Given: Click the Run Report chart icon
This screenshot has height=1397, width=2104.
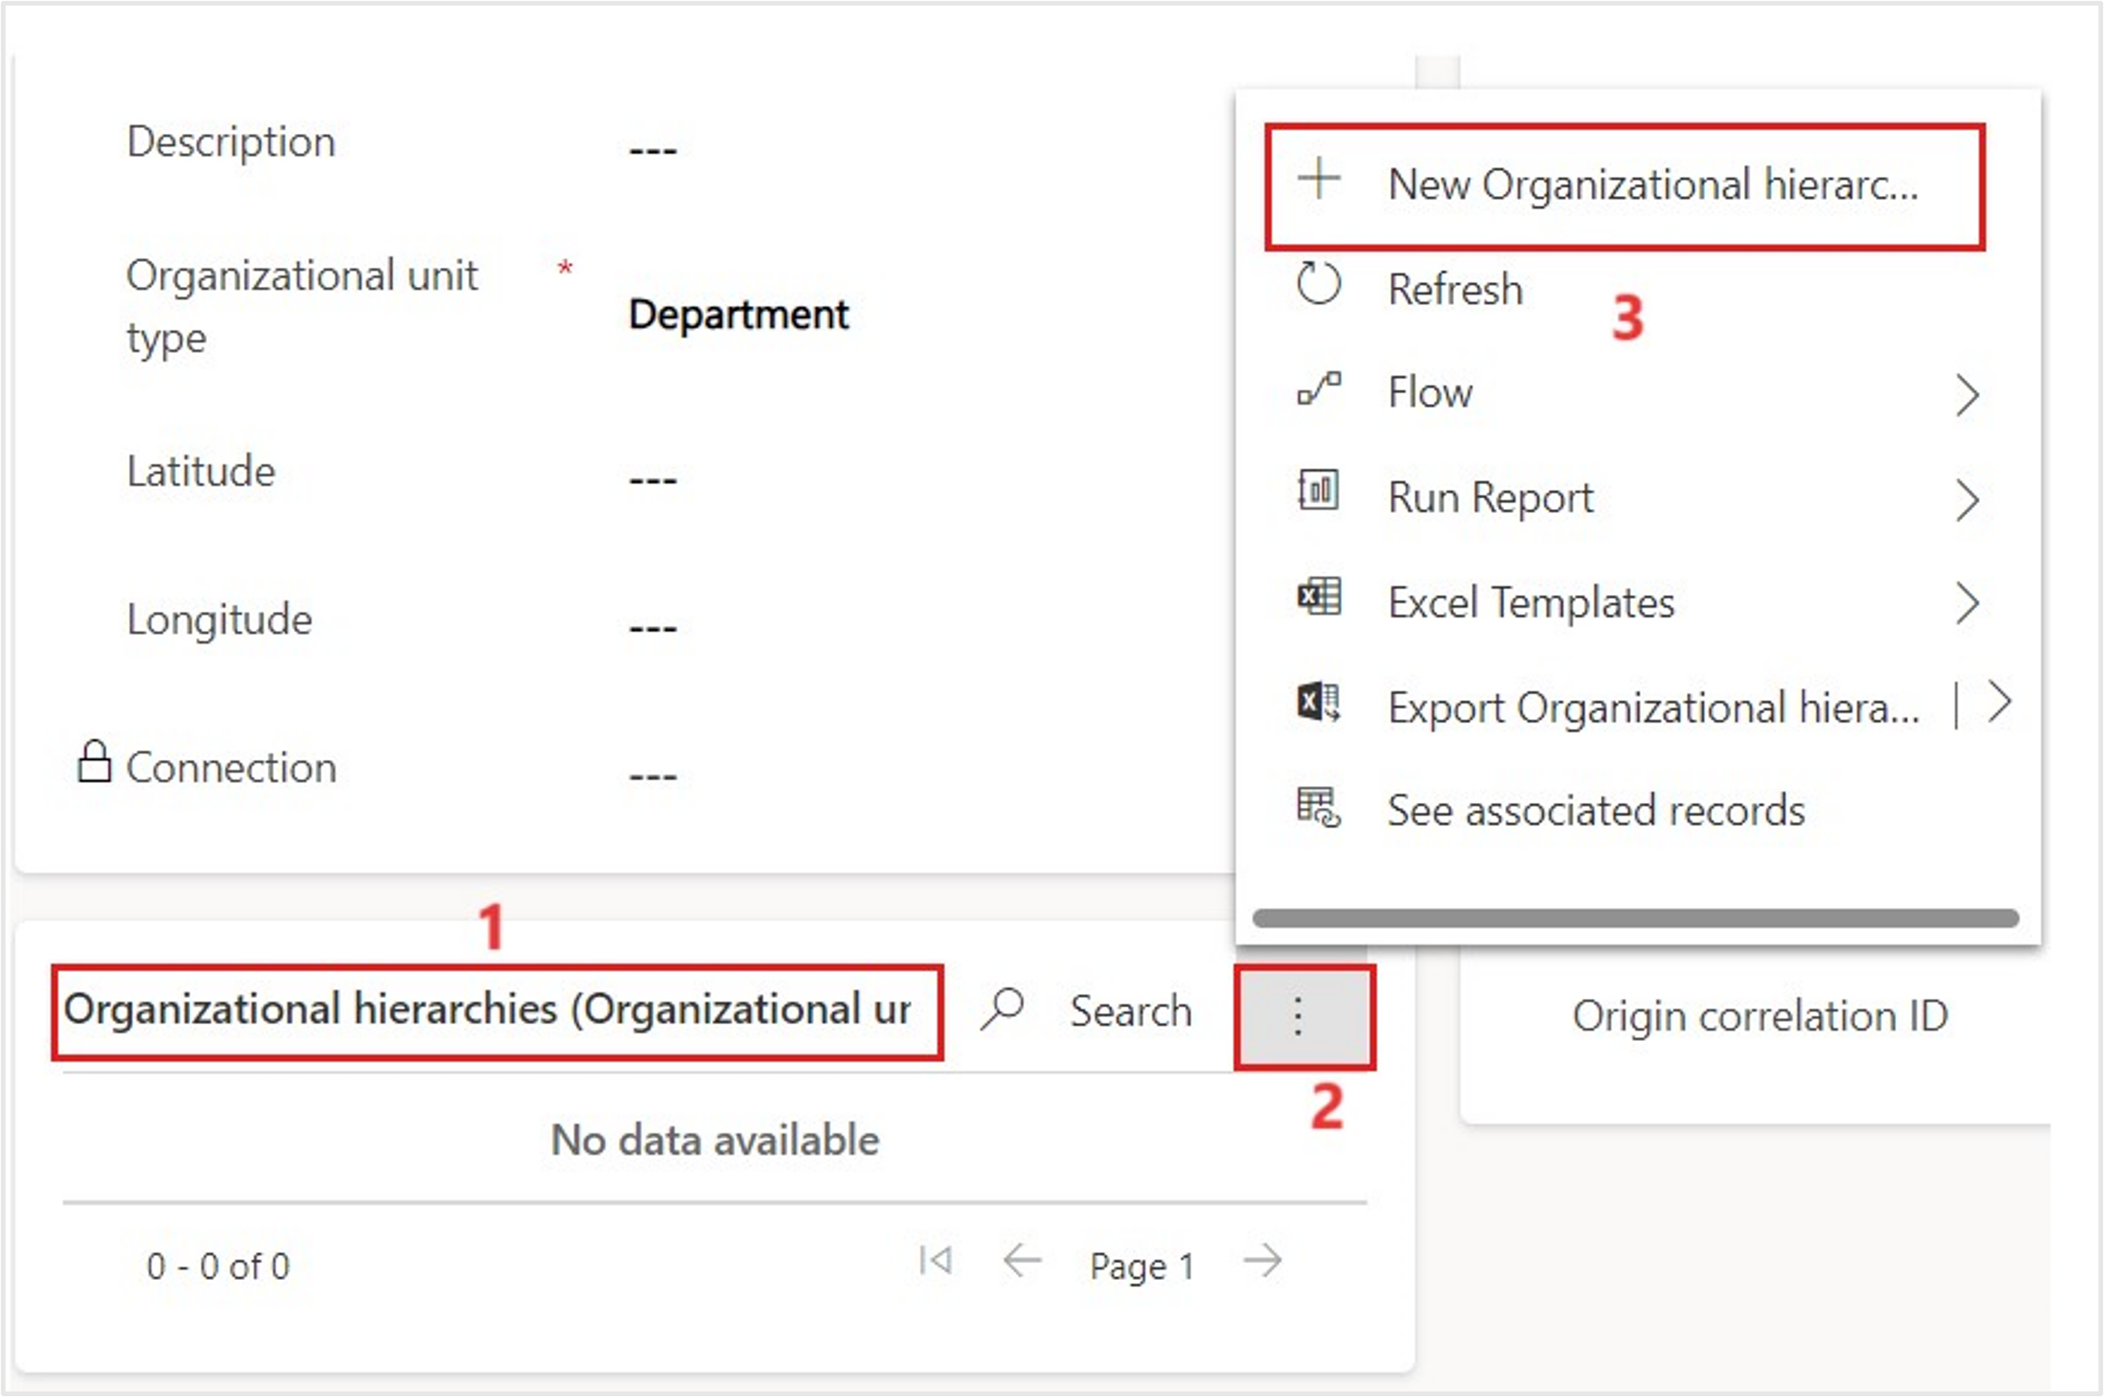Looking at the screenshot, I should click(x=1318, y=491).
